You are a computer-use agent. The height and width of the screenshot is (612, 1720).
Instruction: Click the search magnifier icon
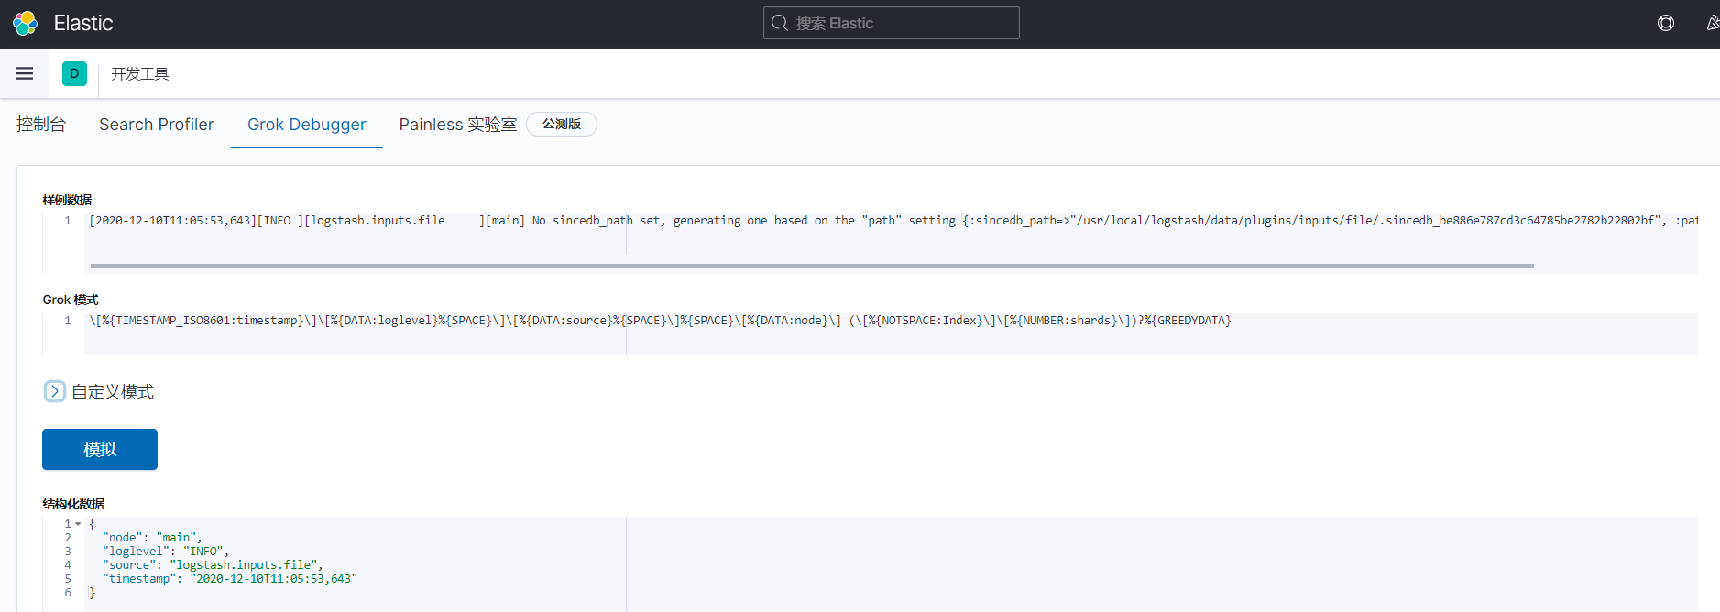pyautogui.click(x=780, y=23)
